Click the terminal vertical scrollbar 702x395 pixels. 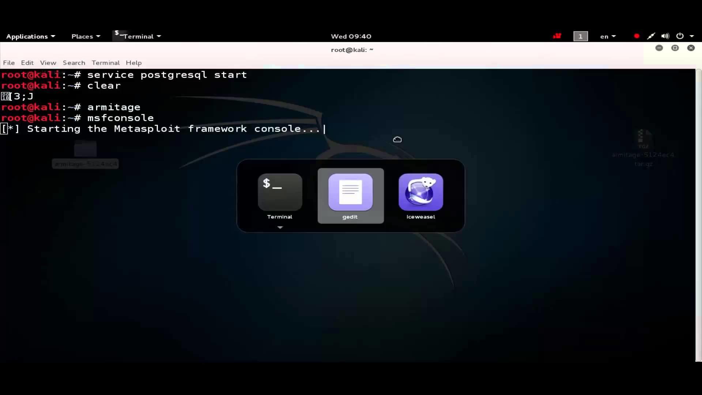698,215
